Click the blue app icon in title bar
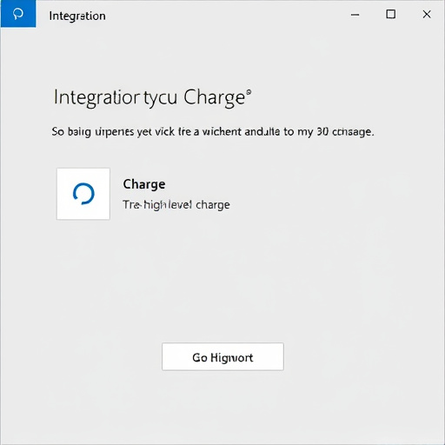 [x=18, y=14]
